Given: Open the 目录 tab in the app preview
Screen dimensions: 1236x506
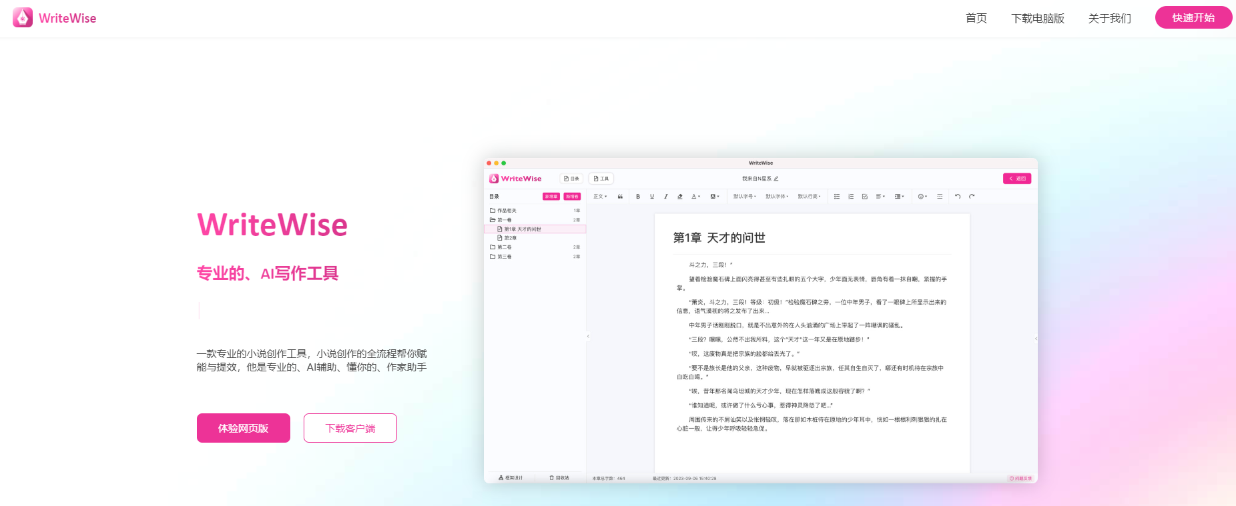Looking at the screenshot, I should tap(571, 179).
